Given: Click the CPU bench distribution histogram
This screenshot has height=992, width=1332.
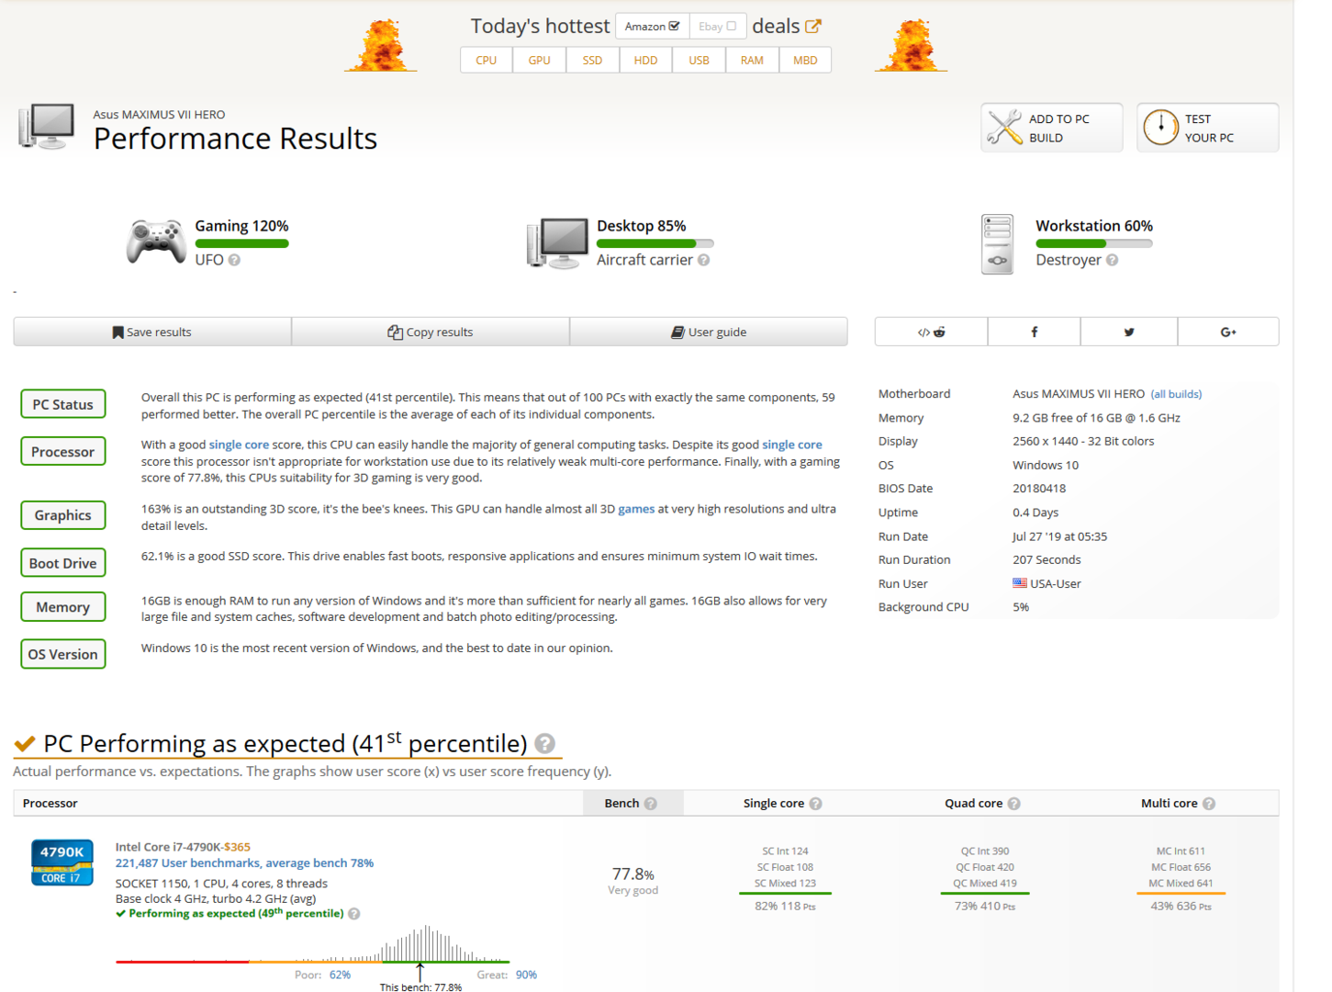Looking at the screenshot, I should coord(312,944).
